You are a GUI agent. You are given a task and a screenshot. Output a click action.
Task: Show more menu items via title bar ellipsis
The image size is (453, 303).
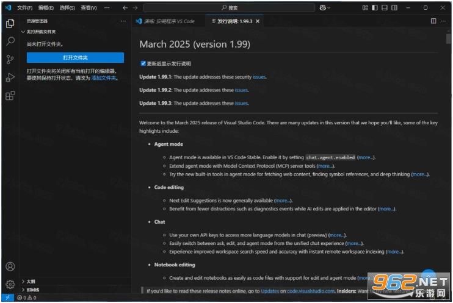[x=107, y=8]
